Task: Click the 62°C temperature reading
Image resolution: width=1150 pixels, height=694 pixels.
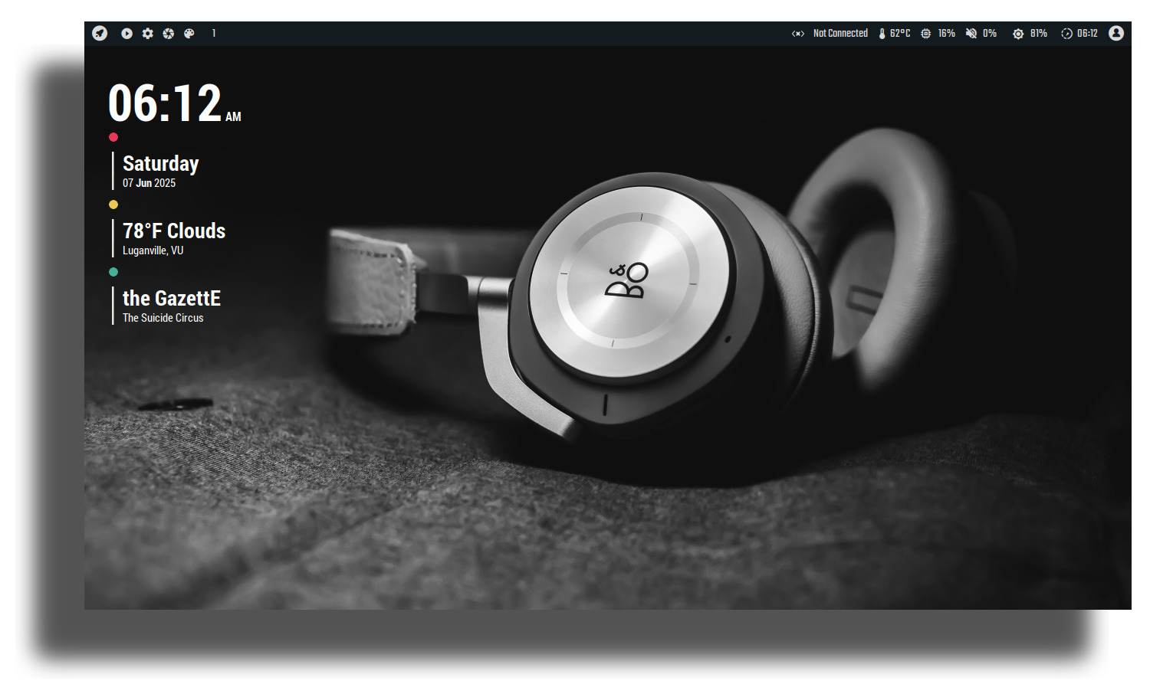Action: pyautogui.click(x=900, y=33)
